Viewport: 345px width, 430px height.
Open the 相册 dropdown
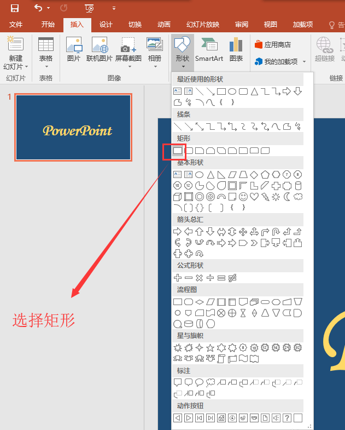tap(155, 52)
